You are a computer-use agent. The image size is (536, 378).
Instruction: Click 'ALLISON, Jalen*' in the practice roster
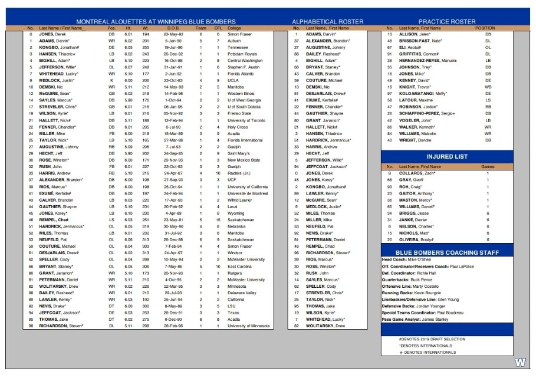(x=415, y=34)
